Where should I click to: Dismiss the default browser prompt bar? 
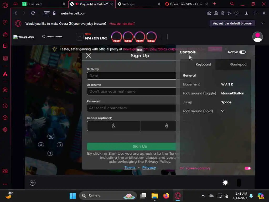click(x=262, y=23)
